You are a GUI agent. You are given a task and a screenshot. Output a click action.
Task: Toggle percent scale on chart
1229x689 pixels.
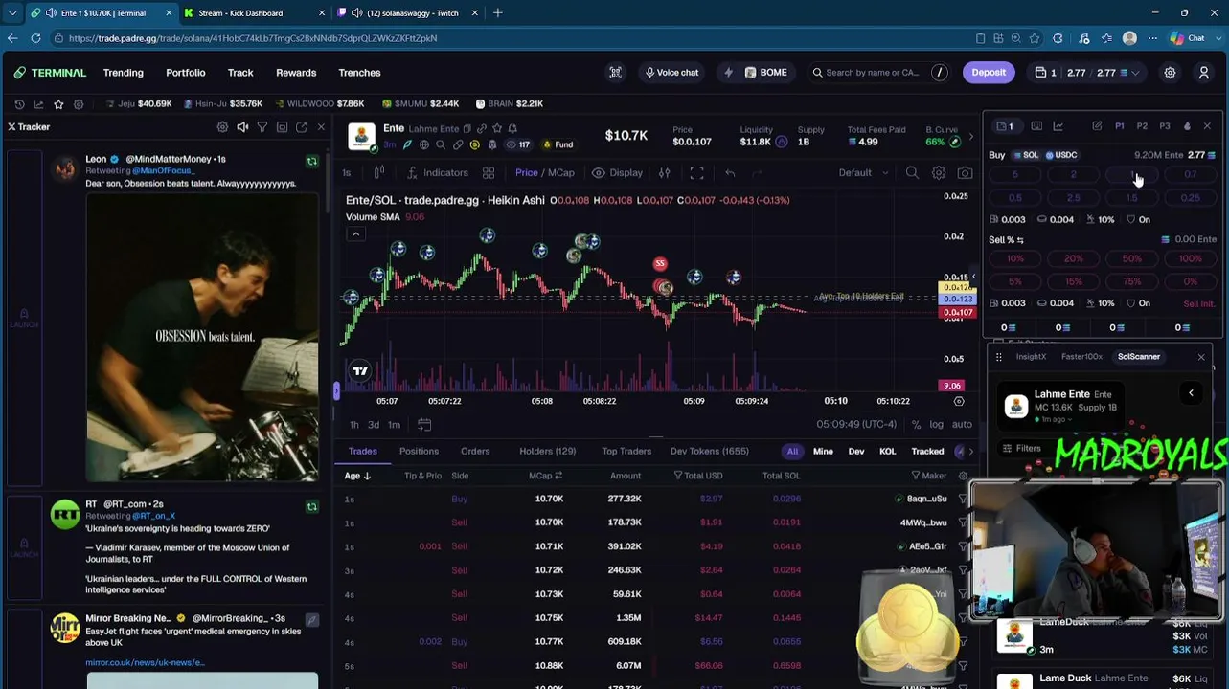916,425
